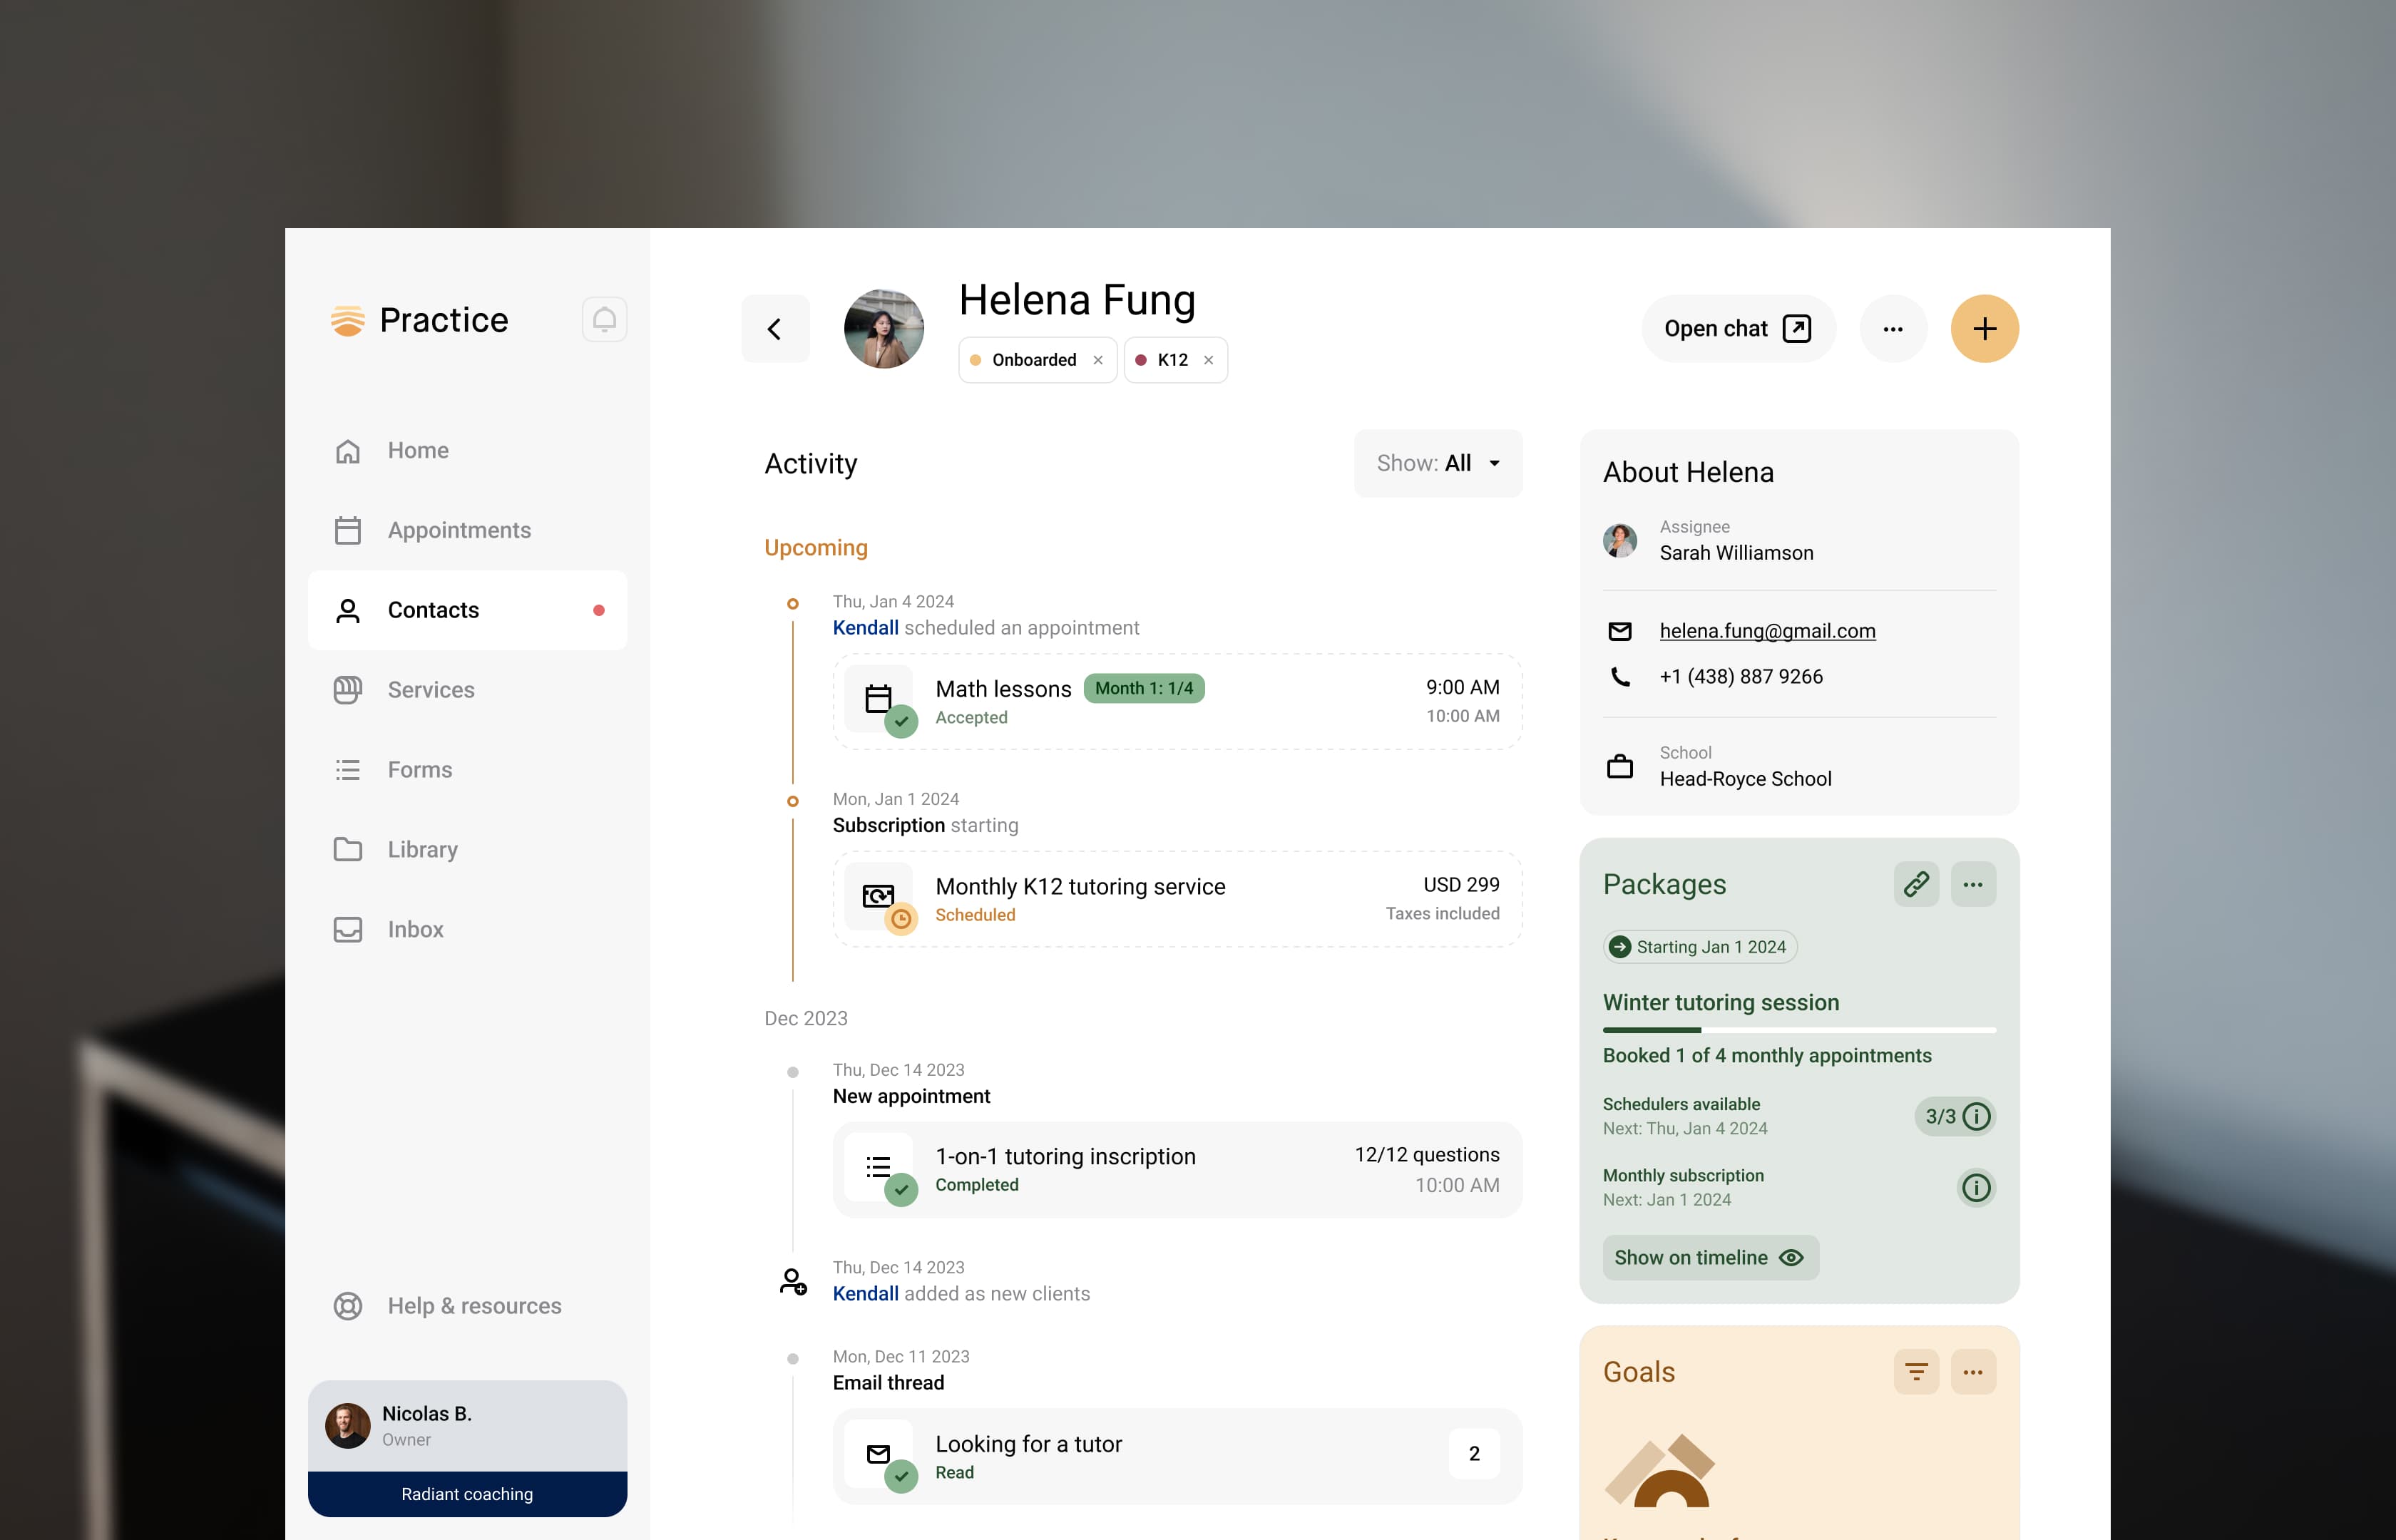
Task: Open the Math lessons appointment card
Action: [1177, 702]
